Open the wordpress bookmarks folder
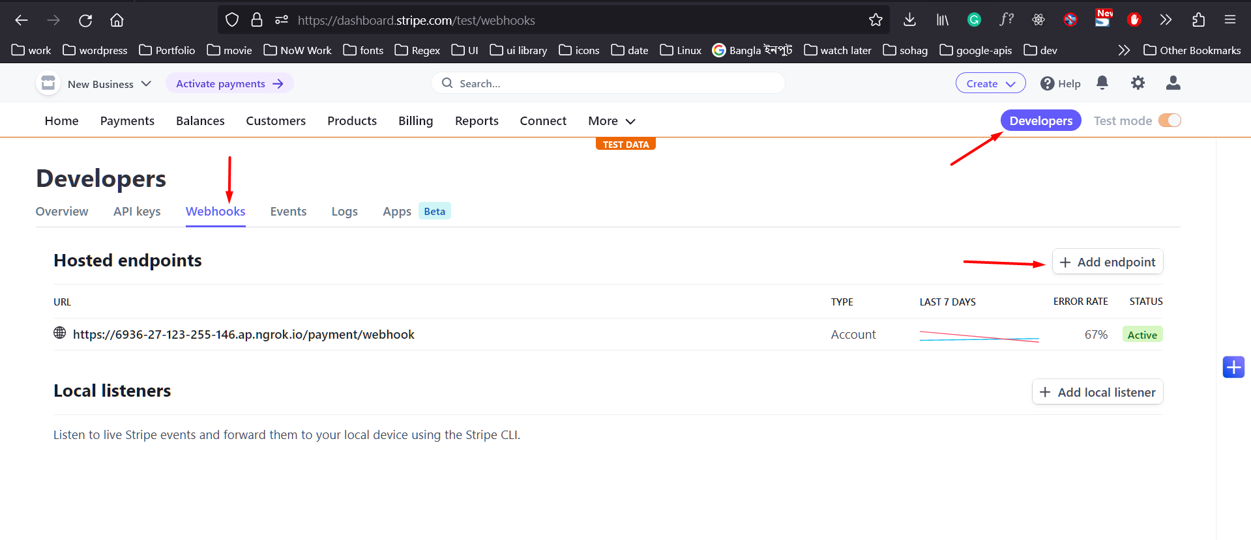Image resolution: width=1251 pixels, height=540 pixels. (x=95, y=50)
